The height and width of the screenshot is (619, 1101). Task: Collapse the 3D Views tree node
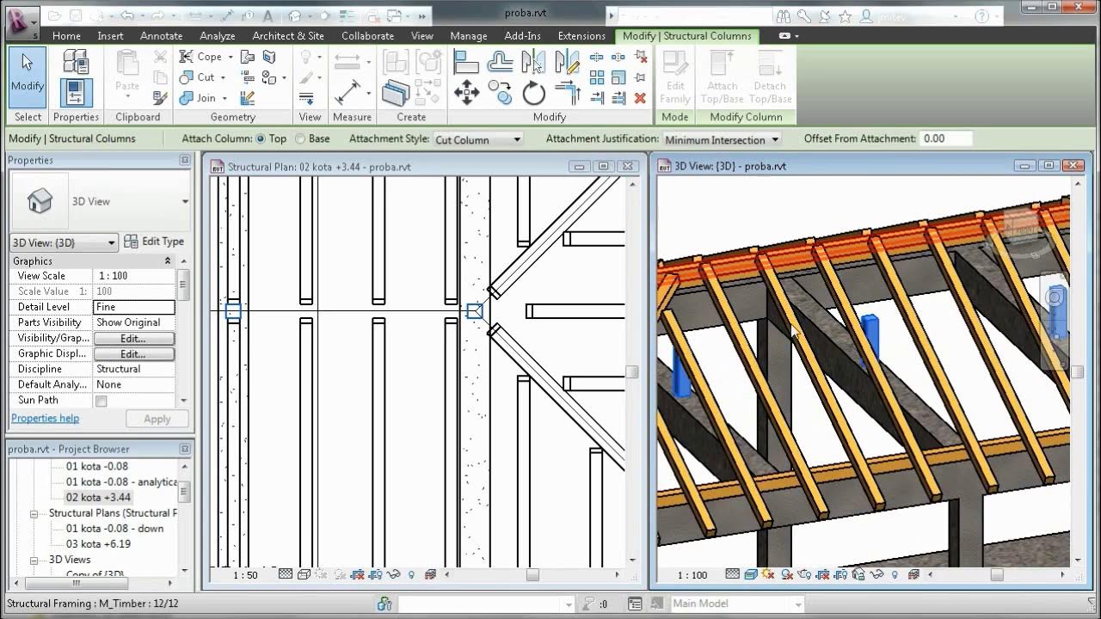[x=34, y=560]
